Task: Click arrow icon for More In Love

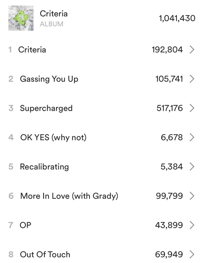Action: pos(192,196)
